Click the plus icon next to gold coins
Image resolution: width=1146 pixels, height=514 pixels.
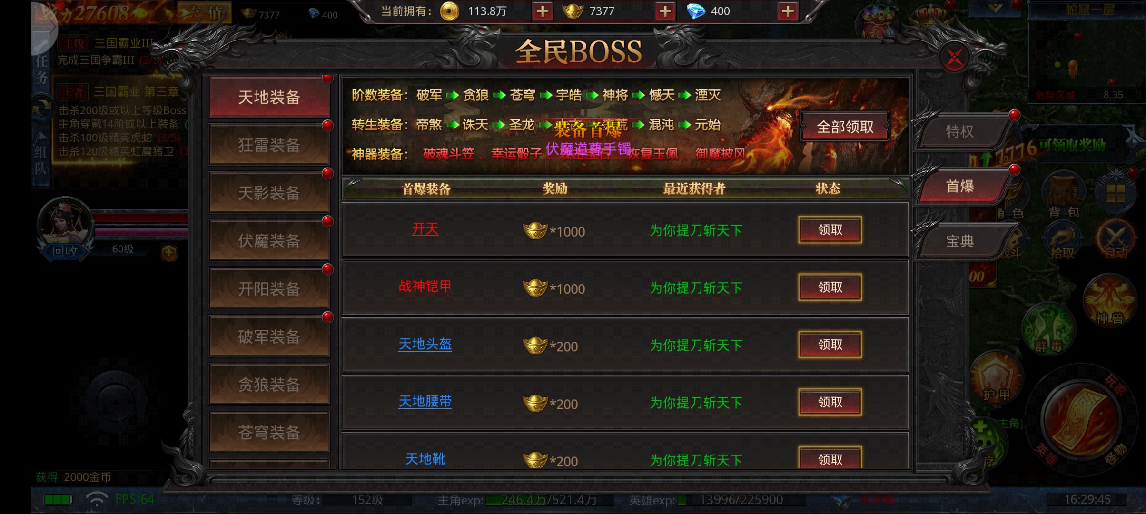pos(543,11)
